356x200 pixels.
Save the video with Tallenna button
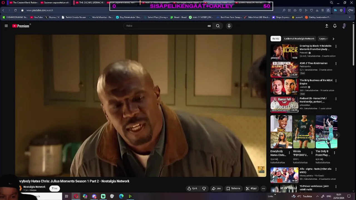(233, 188)
